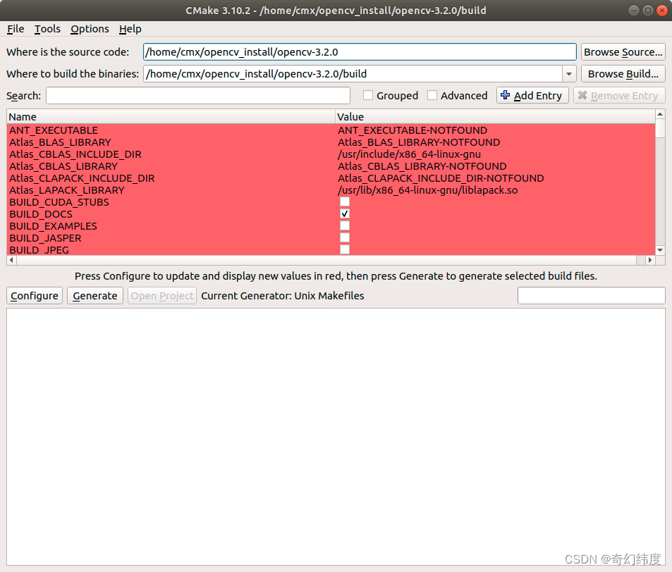Minimize the CMake window

click(633, 11)
